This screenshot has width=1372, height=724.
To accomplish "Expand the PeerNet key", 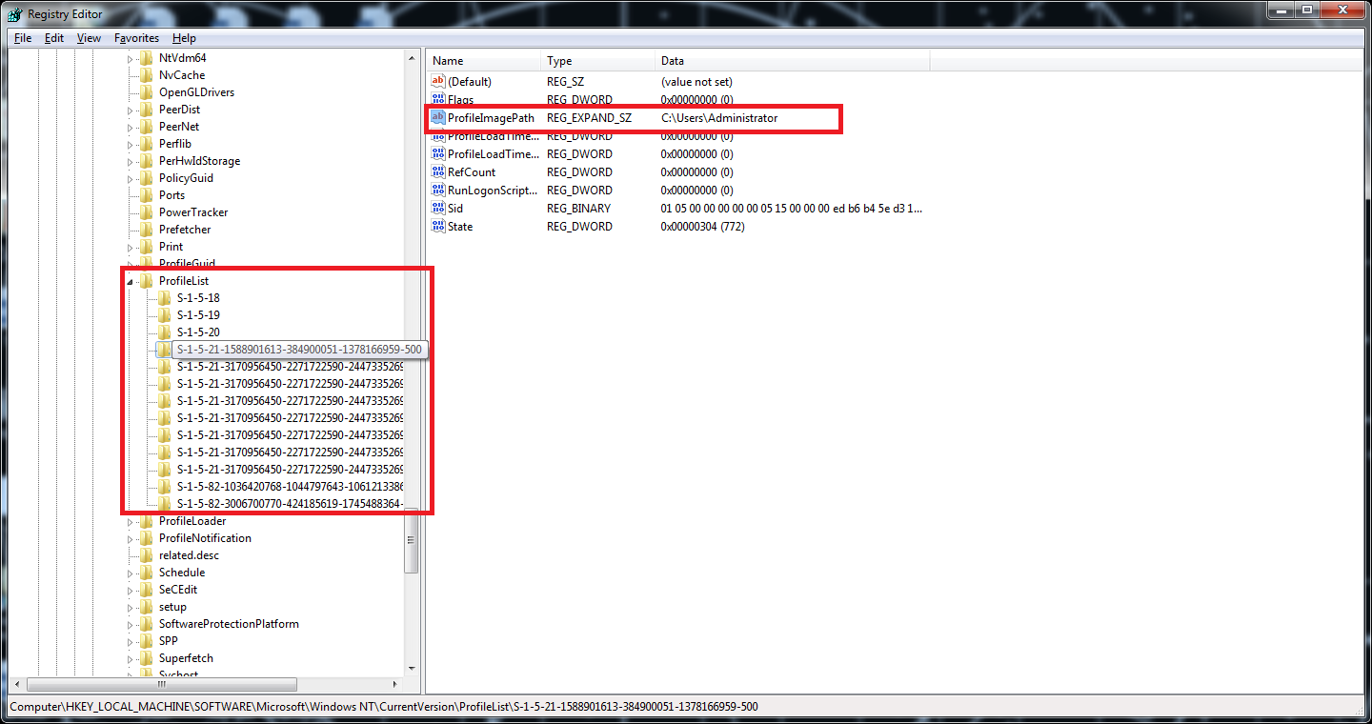I will pos(131,127).
